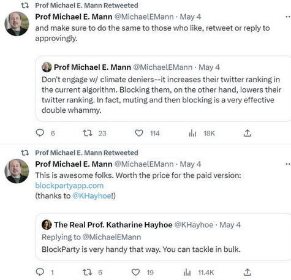
Task: Retweet the tweet with 6 retweets
Action: pos(87,272)
